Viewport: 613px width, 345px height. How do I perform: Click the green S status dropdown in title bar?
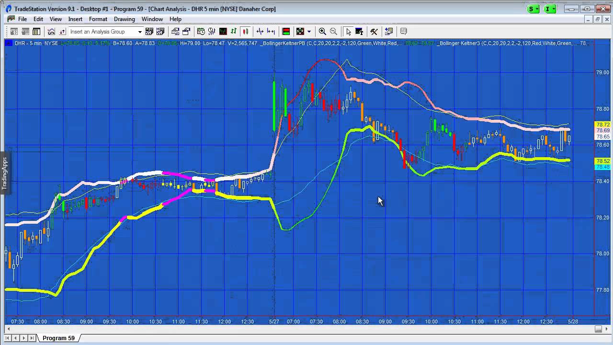pos(534,9)
